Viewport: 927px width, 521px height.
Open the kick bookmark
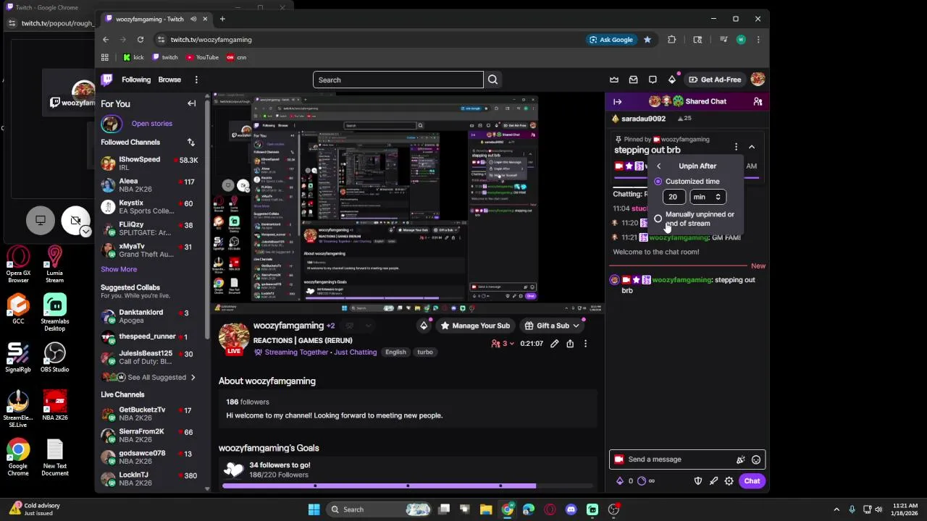coord(133,58)
